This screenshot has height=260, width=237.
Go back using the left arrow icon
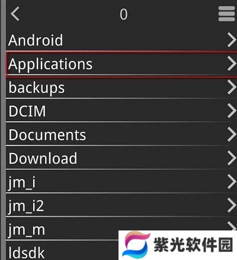click(x=15, y=14)
